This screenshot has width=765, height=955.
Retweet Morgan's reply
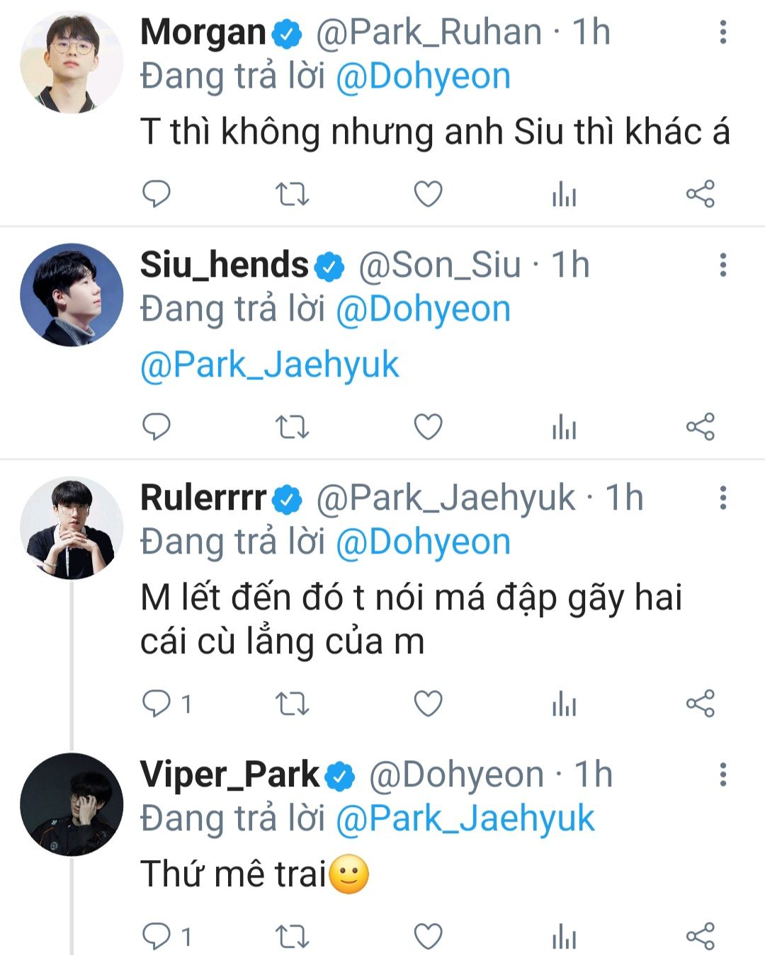[x=292, y=193]
